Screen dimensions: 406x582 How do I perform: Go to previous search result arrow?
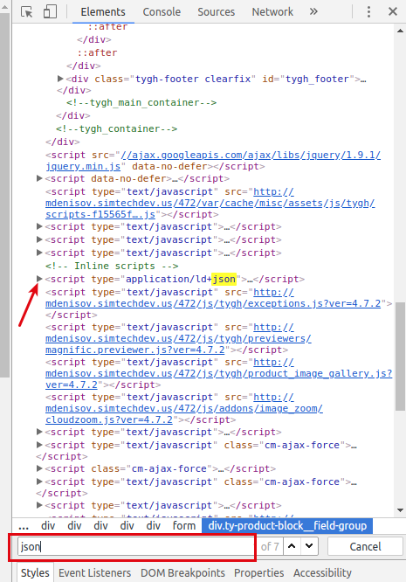tap(292, 546)
